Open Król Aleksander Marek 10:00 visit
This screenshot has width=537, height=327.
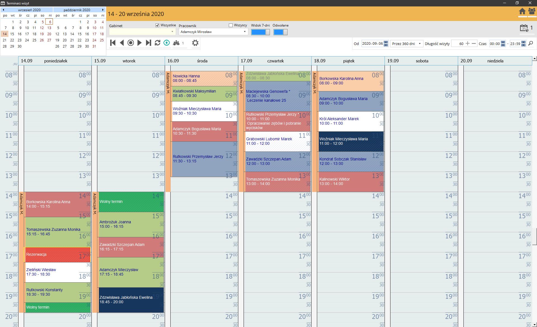click(351, 121)
